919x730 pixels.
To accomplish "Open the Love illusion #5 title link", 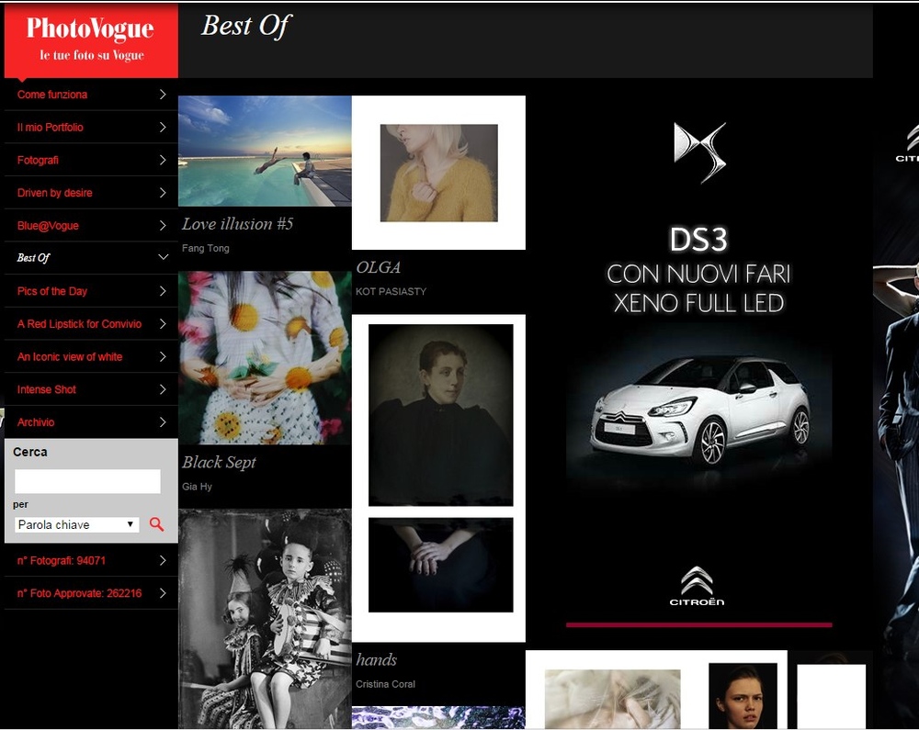I will (237, 224).
